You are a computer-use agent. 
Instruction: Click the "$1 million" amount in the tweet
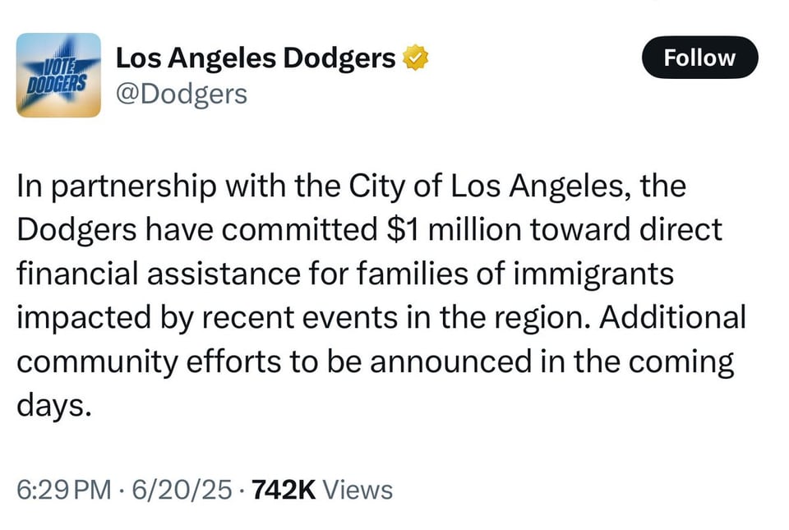tap(443, 230)
